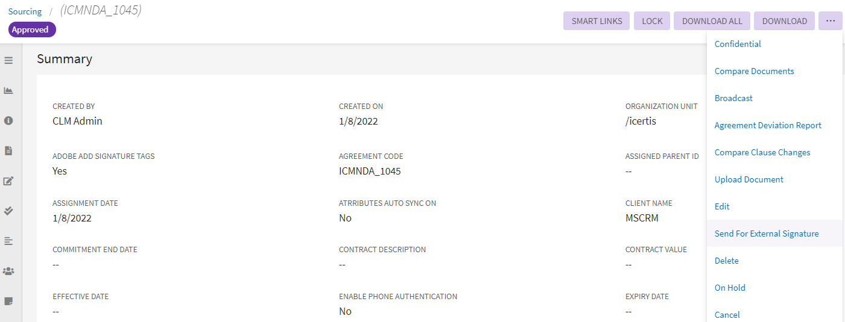
Task: Click the DOWNLOAD ALL button
Action: click(712, 21)
